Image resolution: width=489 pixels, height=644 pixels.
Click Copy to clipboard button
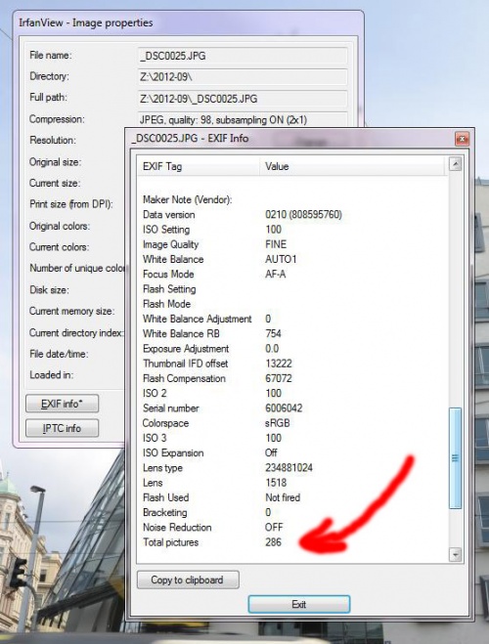[x=188, y=580]
